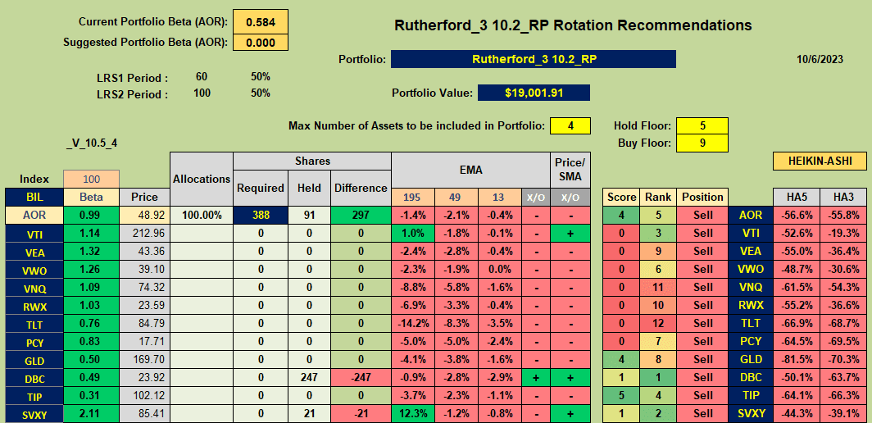Click the BIL header cell
Viewport: 872px width, 423px height.
point(34,197)
